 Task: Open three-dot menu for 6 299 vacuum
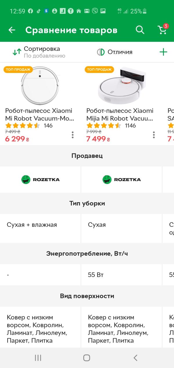click(72, 135)
